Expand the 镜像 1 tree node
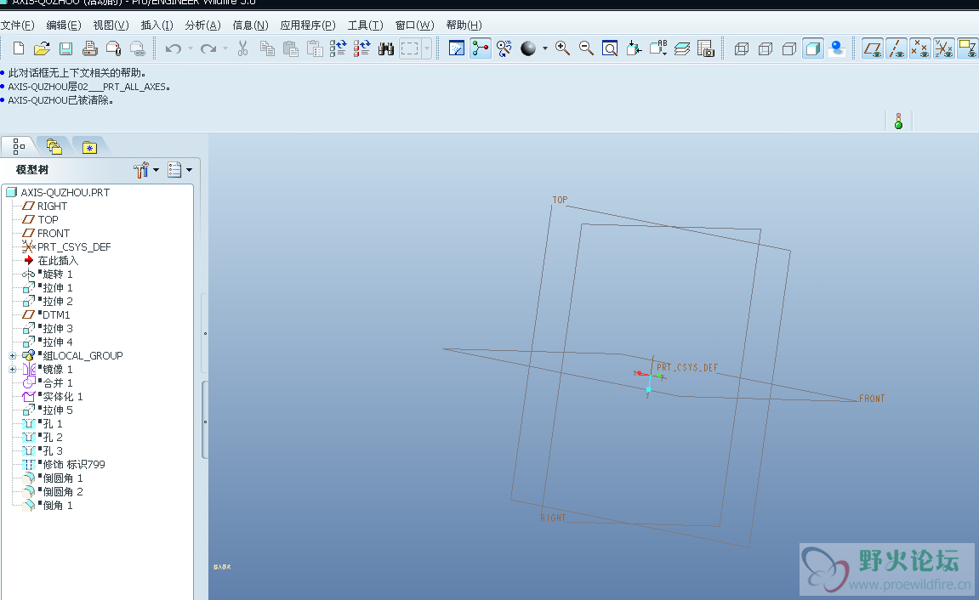The width and height of the screenshot is (979, 600). tap(12, 369)
